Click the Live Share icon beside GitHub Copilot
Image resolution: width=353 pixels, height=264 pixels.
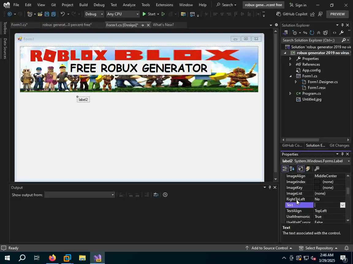pyautogui.click(x=313, y=14)
